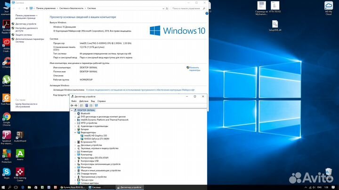Launch AVG Protection from desktop
Viewport: 339px width, 190px height.
coord(7,154)
